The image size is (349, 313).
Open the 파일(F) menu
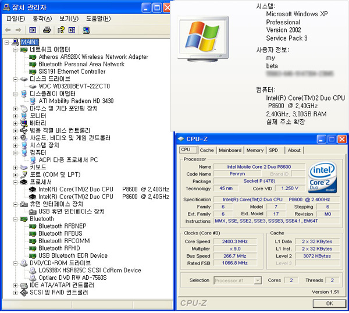pyautogui.click(x=16, y=19)
